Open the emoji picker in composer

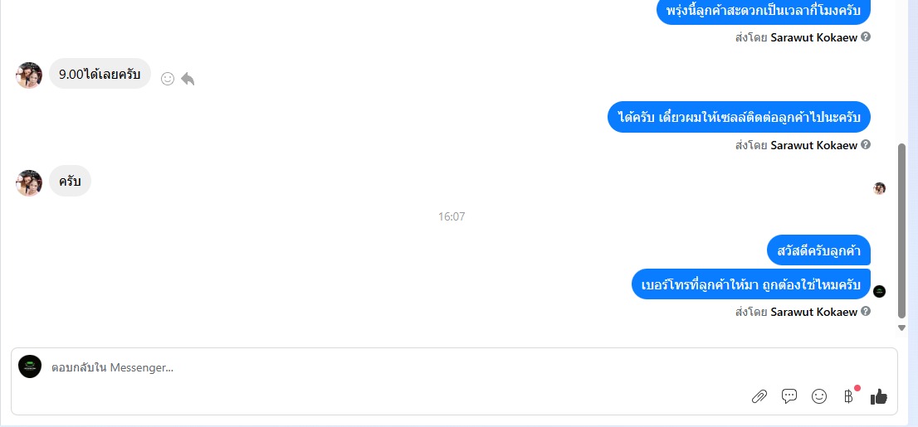(x=819, y=396)
